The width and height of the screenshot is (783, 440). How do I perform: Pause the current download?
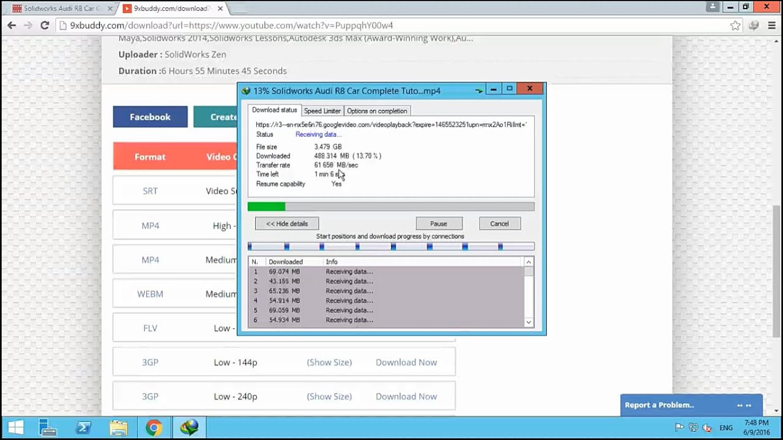[439, 224]
